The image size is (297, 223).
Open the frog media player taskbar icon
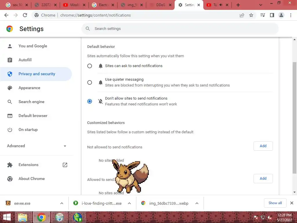77,217
